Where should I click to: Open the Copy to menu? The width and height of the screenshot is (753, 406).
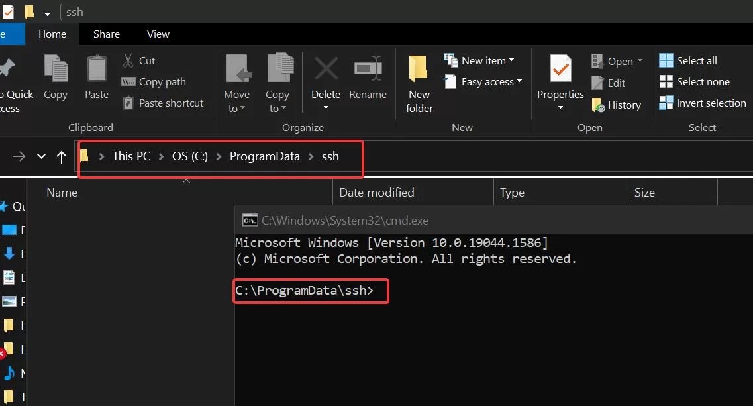tap(277, 83)
